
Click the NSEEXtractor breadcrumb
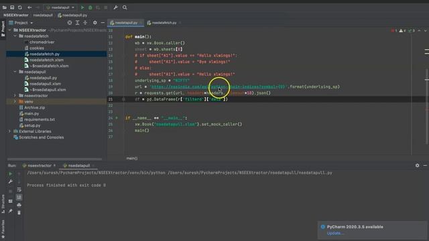(16, 15)
